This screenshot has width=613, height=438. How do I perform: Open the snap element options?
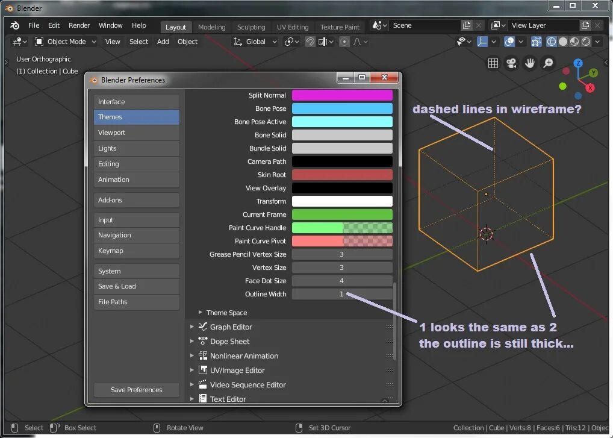tap(326, 42)
